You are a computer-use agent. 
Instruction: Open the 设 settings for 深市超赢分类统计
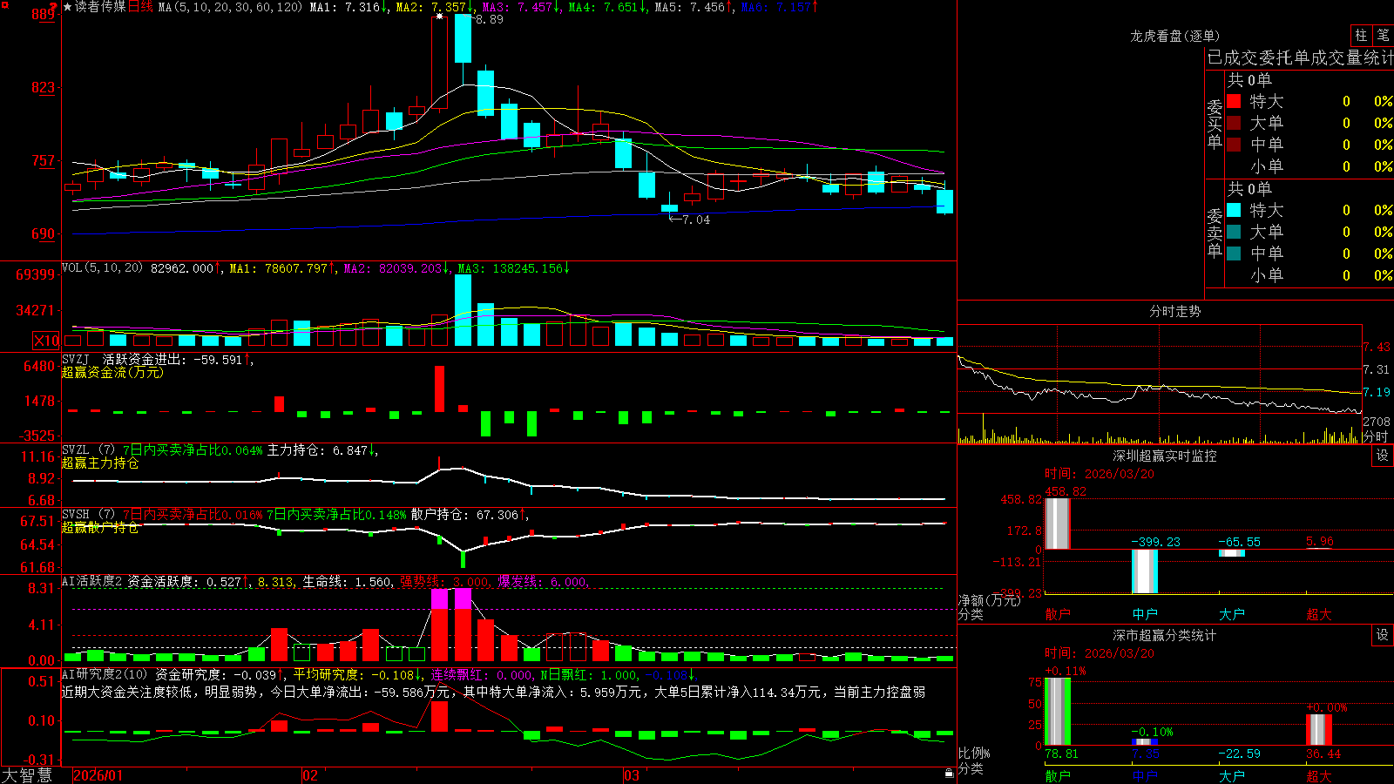point(1383,635)
